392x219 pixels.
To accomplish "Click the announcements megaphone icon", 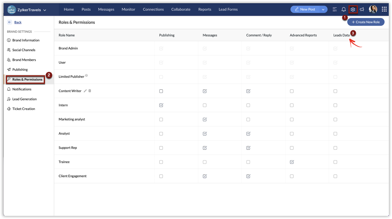I will coord(362,9).
